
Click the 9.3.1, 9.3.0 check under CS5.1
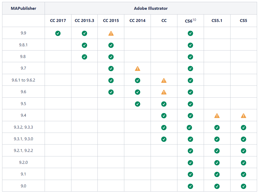(x=217, y=139)
